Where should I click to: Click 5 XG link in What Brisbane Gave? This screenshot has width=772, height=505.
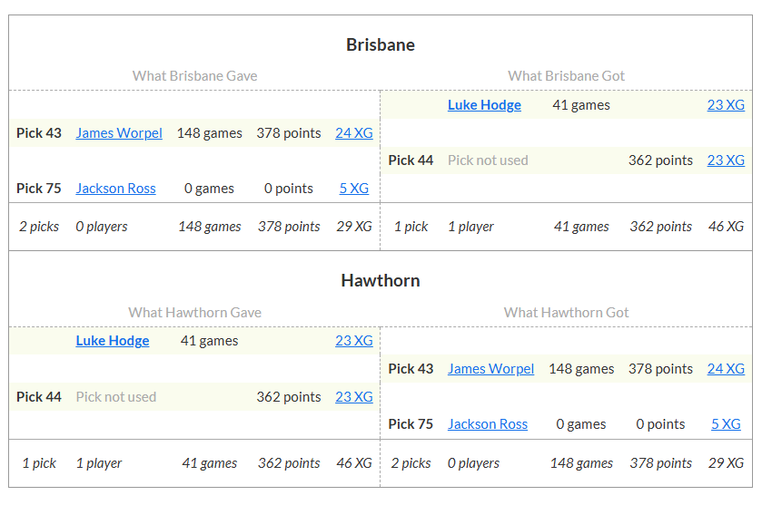tap(353, 189)
